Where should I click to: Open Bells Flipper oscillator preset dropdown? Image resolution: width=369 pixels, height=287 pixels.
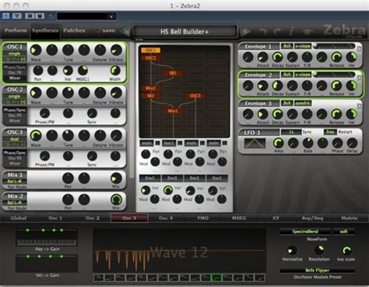click(x=318, y=270)
